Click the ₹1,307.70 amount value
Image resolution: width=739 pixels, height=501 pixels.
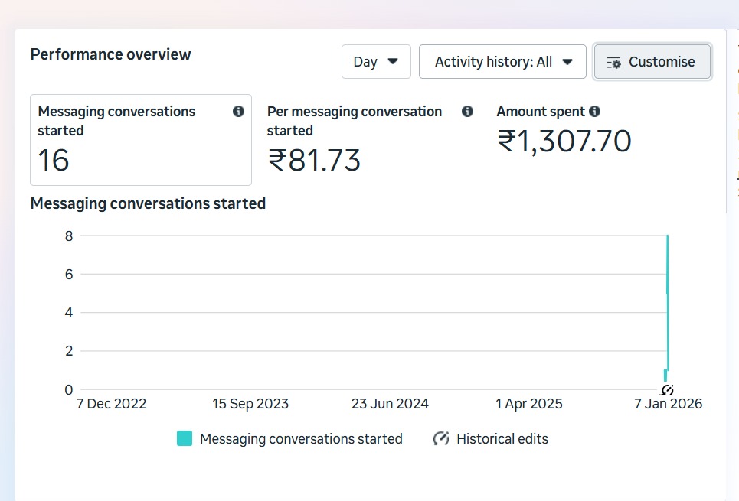tap(564, 142)
